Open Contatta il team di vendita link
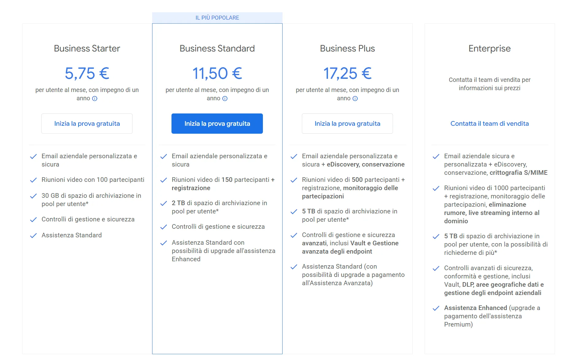Viewport: 581px width, 360px height. tap(490, 124)
